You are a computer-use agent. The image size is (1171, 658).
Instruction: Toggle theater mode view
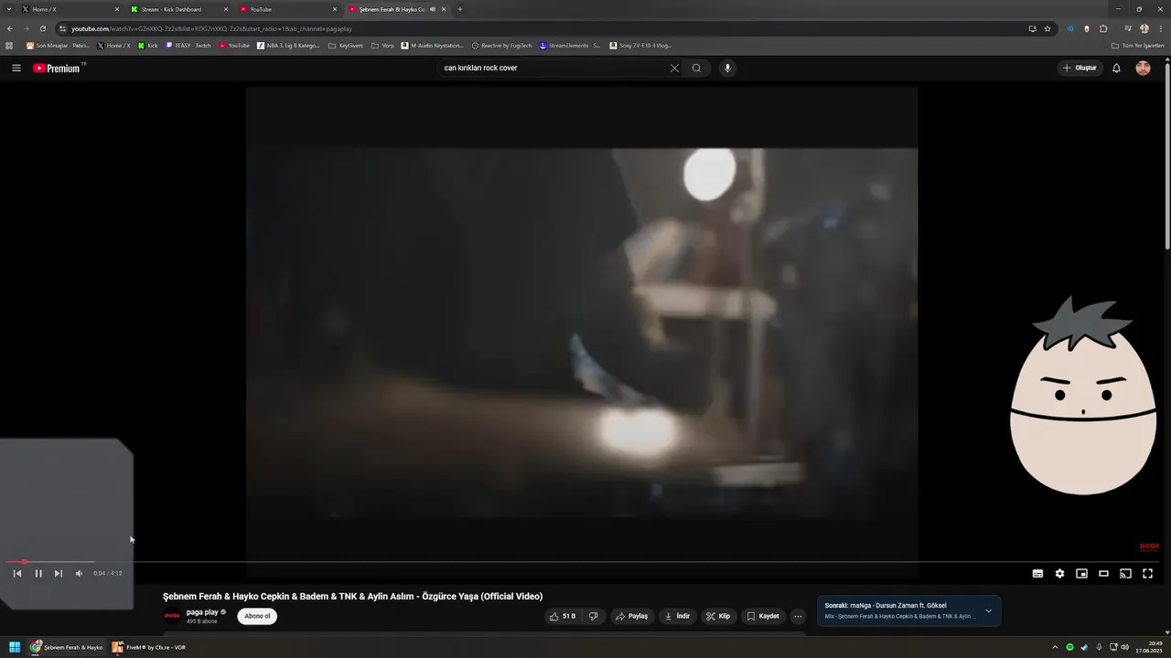click(x=1103, y=573)
